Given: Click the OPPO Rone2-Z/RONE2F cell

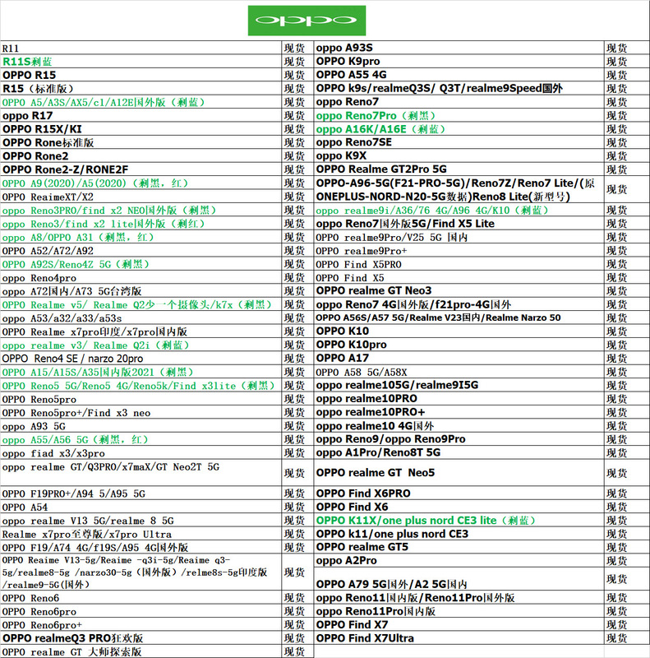Looking at the screenshot, I should (141, 169).
